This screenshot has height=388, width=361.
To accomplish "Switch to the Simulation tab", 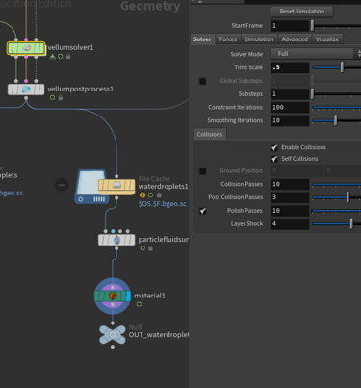I will coord(259,39).
